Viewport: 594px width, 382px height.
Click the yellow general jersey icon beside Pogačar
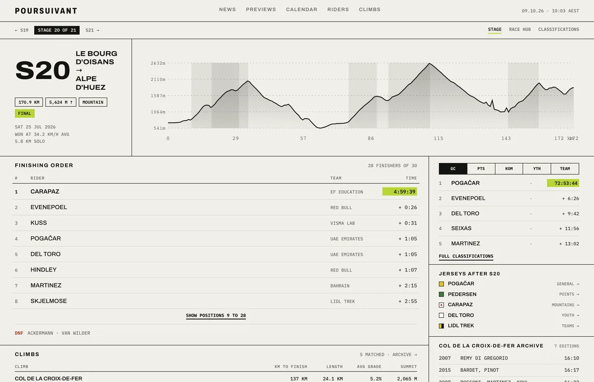tap(441, 283)
